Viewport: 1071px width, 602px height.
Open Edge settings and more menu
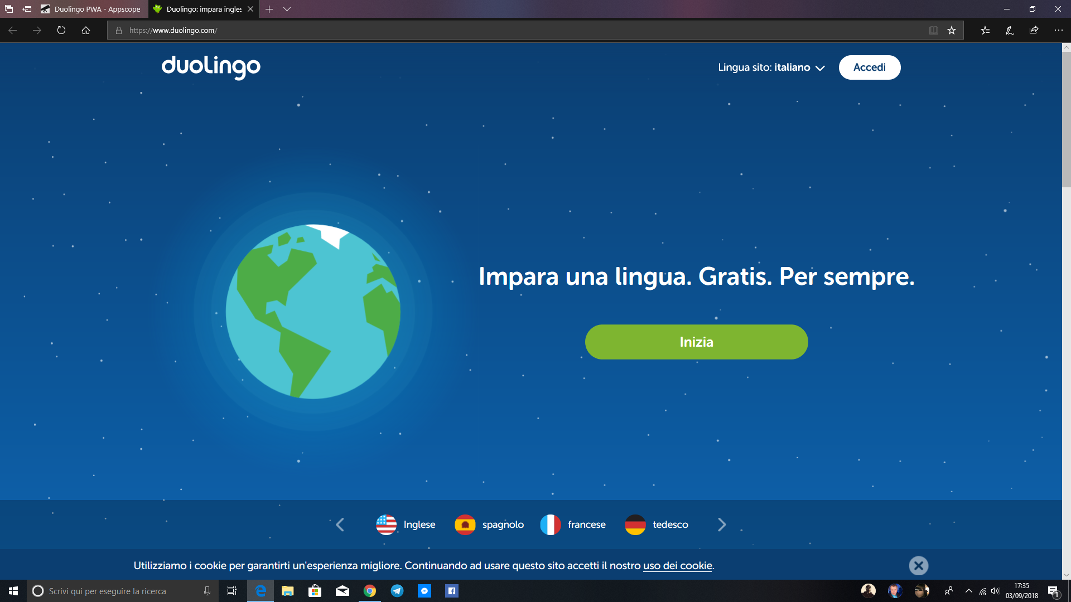tap(1059, 30)
